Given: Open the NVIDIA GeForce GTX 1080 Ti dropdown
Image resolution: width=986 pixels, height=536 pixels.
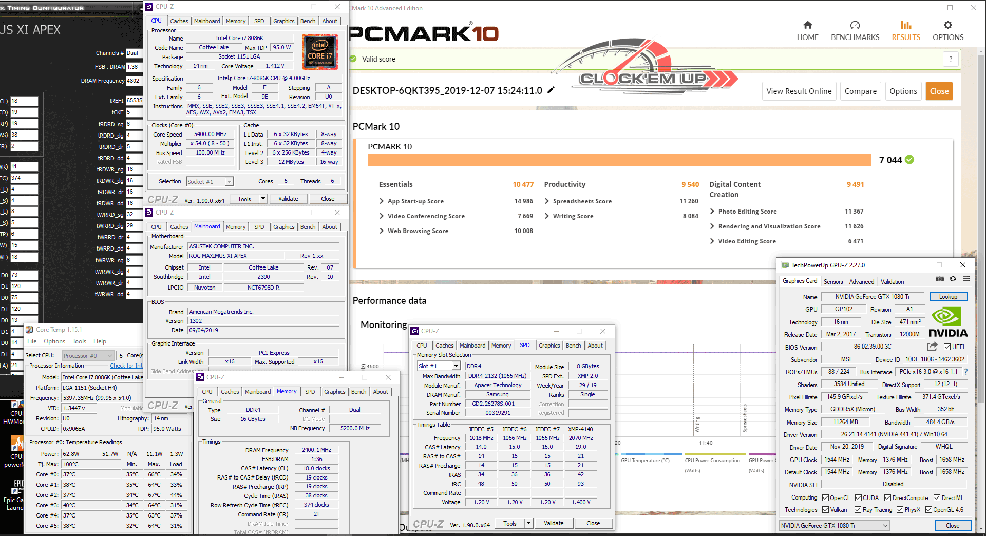Looking at the screenshot, I should [834, 526].
